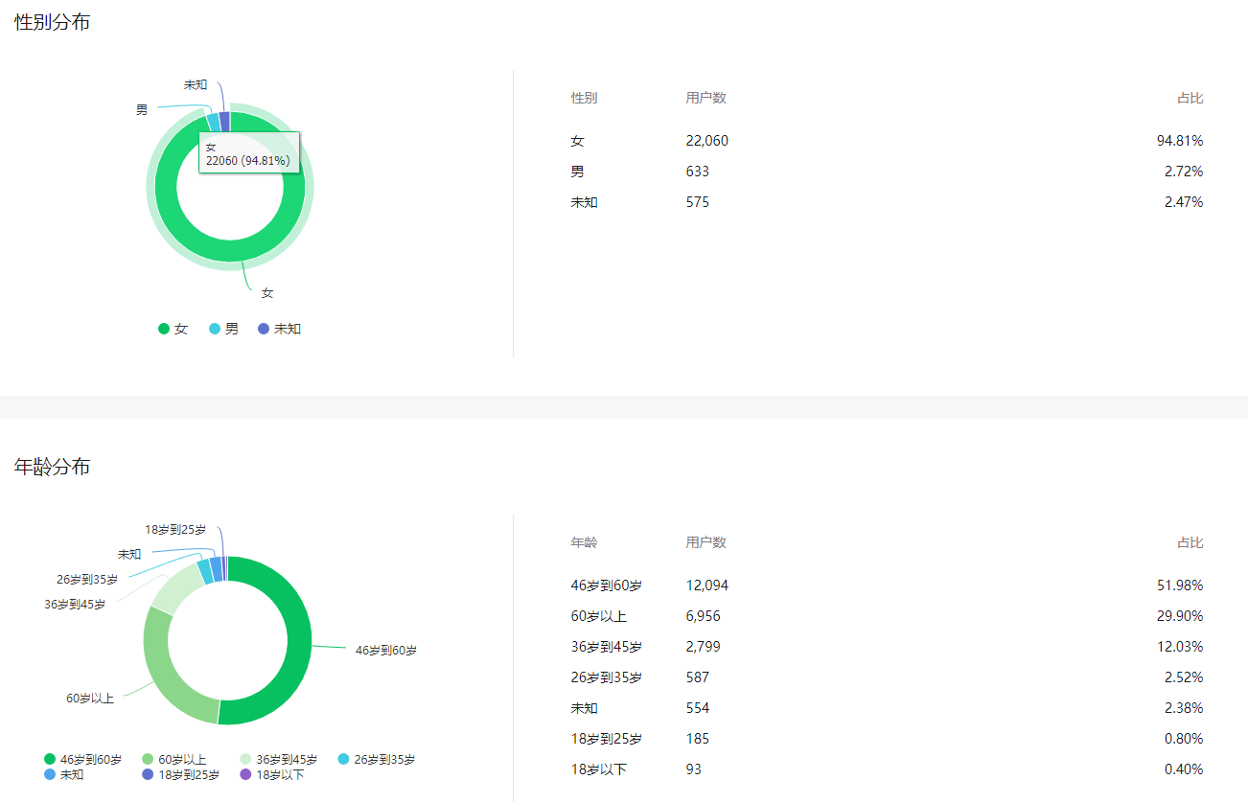Click the 46岁到60岁 callout label beside donut
Screen dimensions: 1248x803
pyautogui.click(x=386, y=651)
